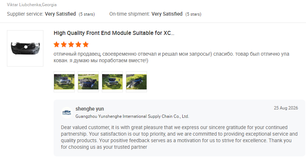Screen dimensions: 306x160
Task: Select the fourth review photo thumbnail
Action: click(136, 82)
